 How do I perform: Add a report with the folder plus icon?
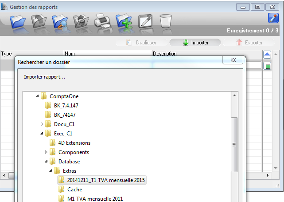point(124,21)
